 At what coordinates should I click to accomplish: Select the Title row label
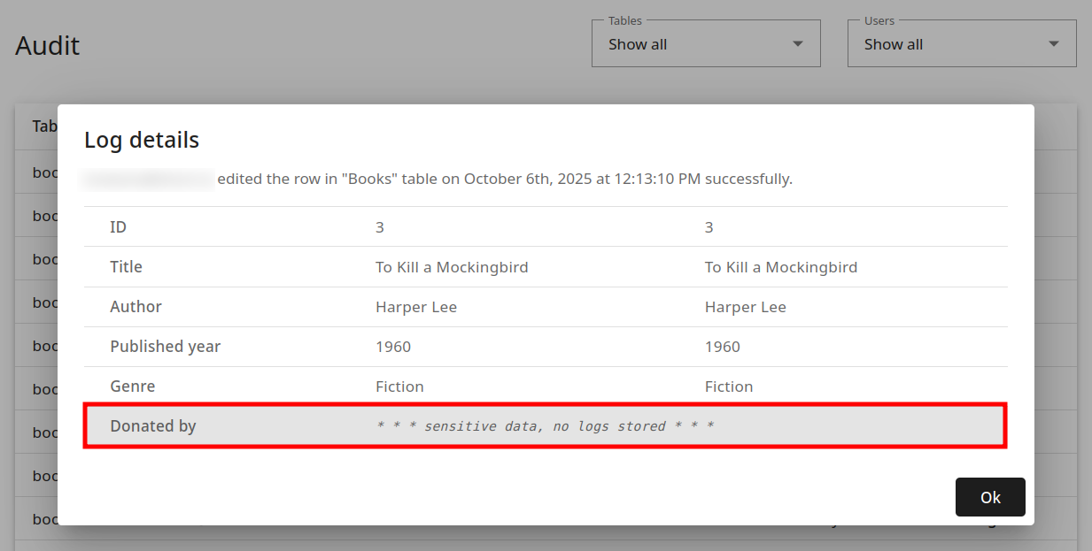[126, 267]
